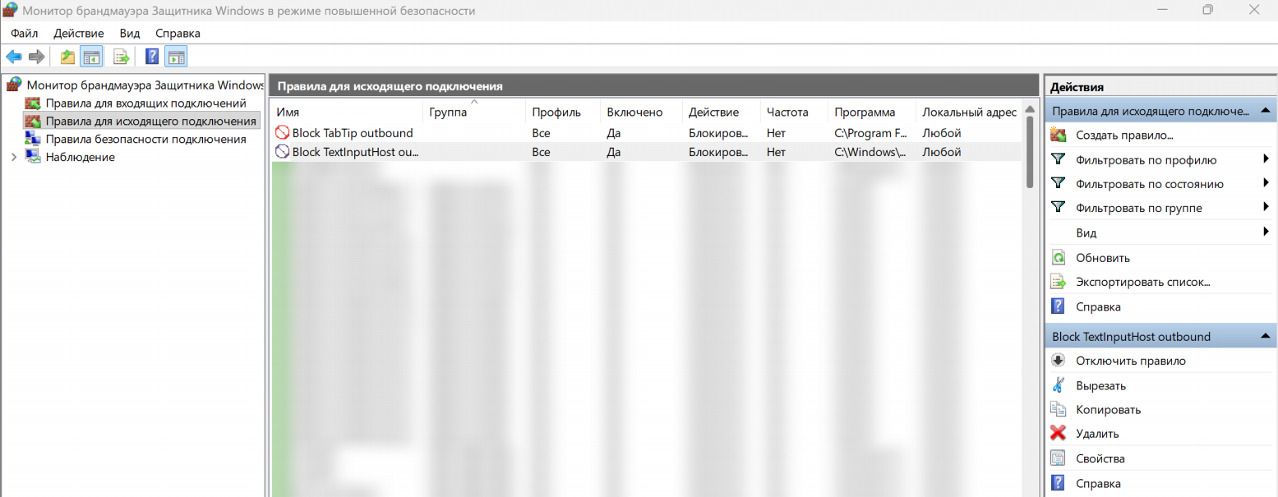Select root Монитор брандмауэра Защитника Windows node
The width and height of the screenshot is (1278, 497).
pos(145,85)
